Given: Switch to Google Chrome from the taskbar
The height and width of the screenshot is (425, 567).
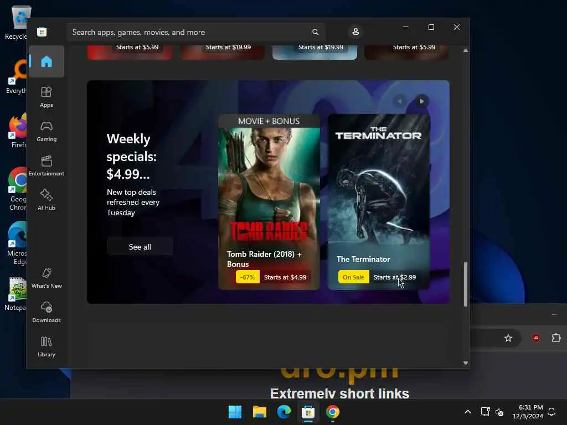Looking at the screenshot, I should tap(333, 412).
